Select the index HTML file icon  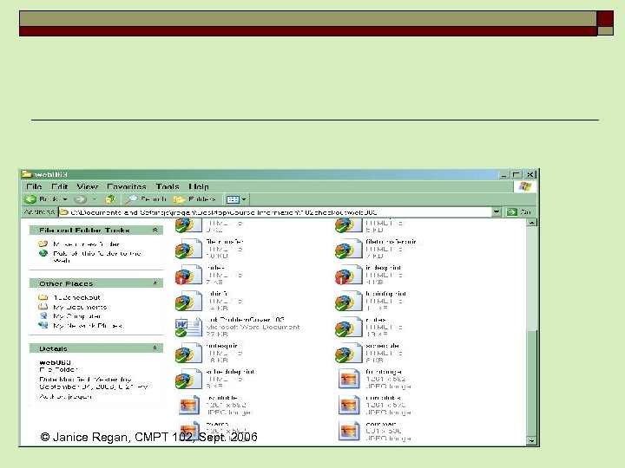[188, 276]
